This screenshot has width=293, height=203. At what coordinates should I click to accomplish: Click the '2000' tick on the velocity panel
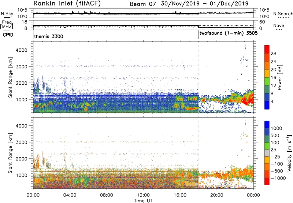[x=21, y=159]
